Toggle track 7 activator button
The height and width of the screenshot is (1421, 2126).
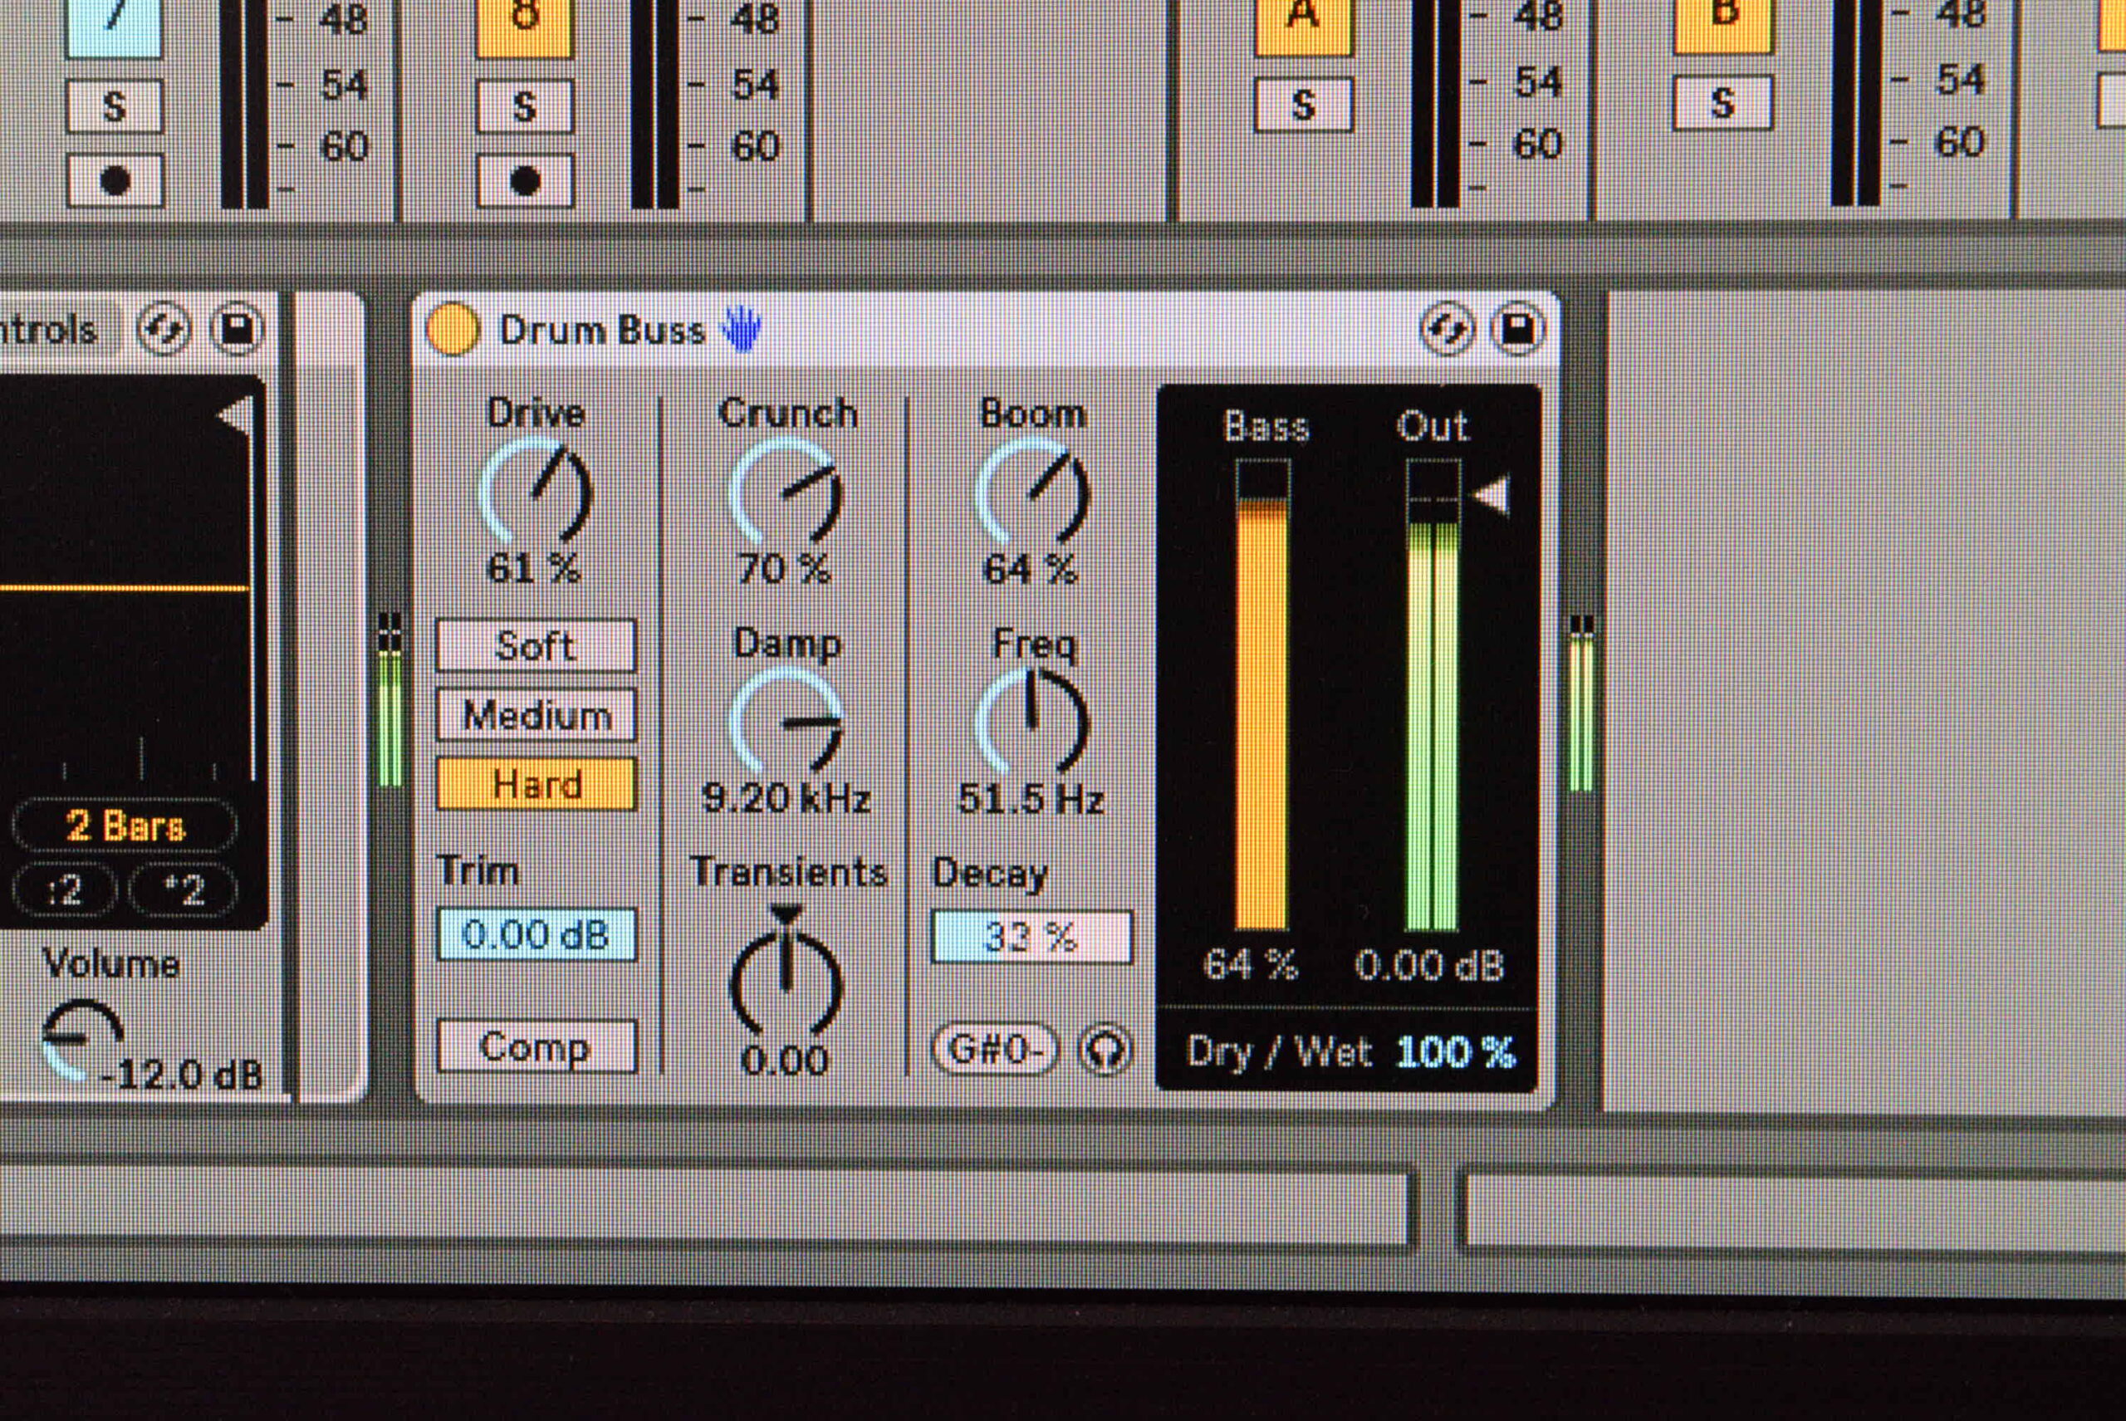point(114,27)
